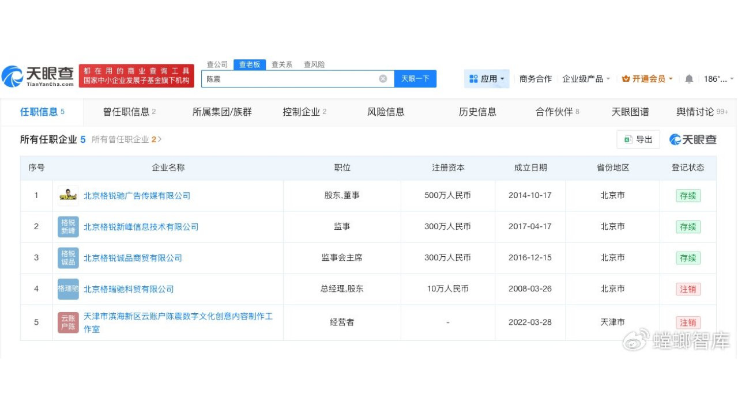Switch to the 任职信息 tab
Viewport: 738px width, 414px height.
click(x=42, y=112)
